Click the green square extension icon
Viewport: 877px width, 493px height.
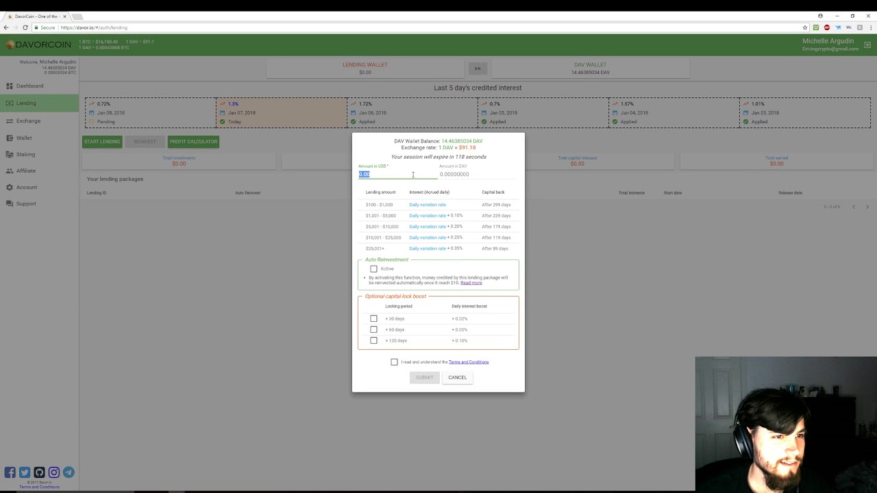coord(816,27)
